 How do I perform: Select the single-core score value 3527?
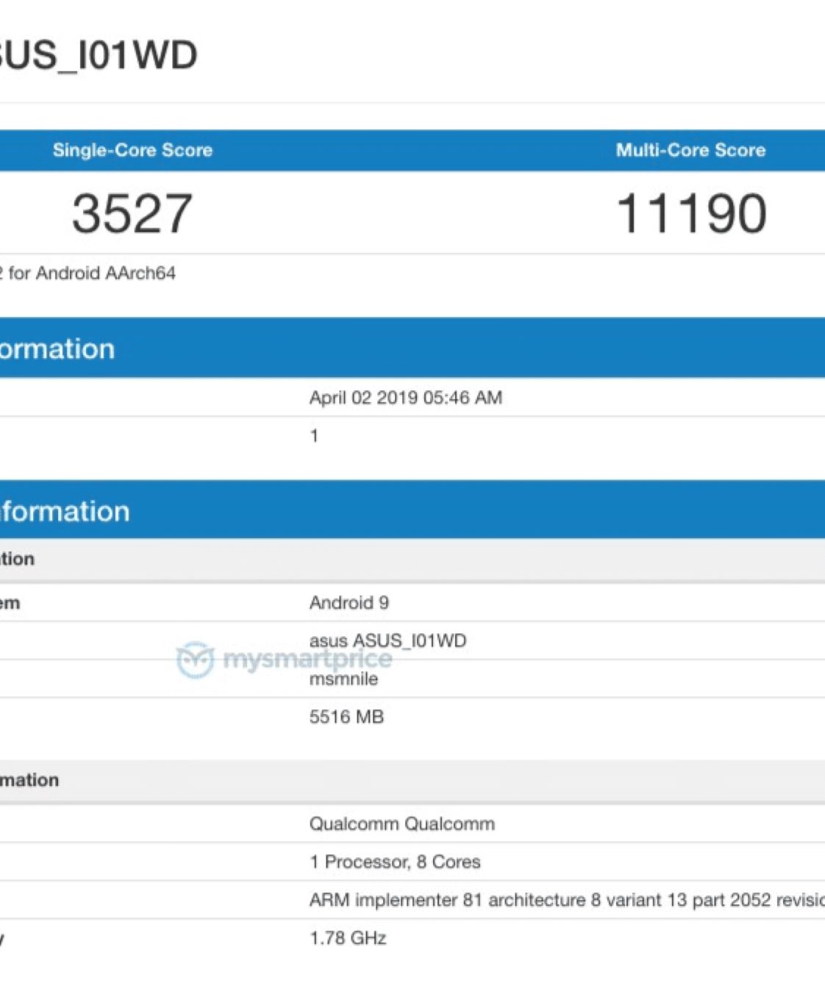[132, 214]
